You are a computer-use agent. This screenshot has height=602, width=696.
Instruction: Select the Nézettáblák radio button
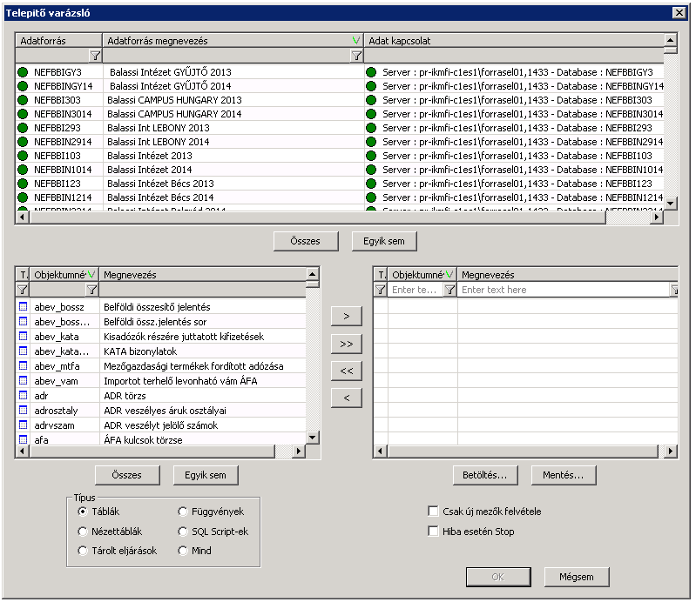coord(83,531)
